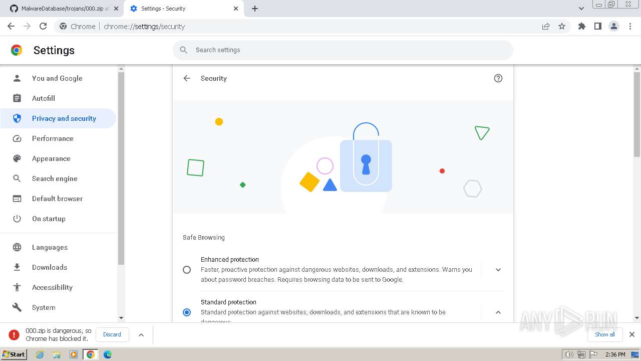Open Accessibility settings
Image resolution: width=641 pixels, height=361 pixels.
58,287
